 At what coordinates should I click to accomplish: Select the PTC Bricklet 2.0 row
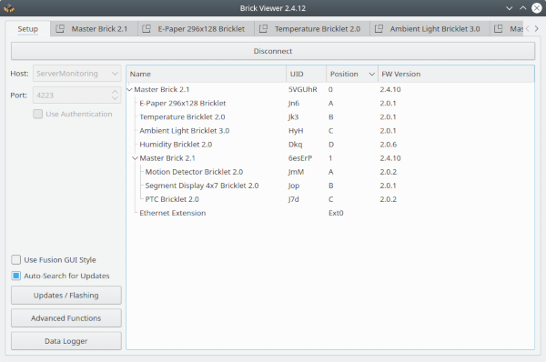tap(330, 199)
